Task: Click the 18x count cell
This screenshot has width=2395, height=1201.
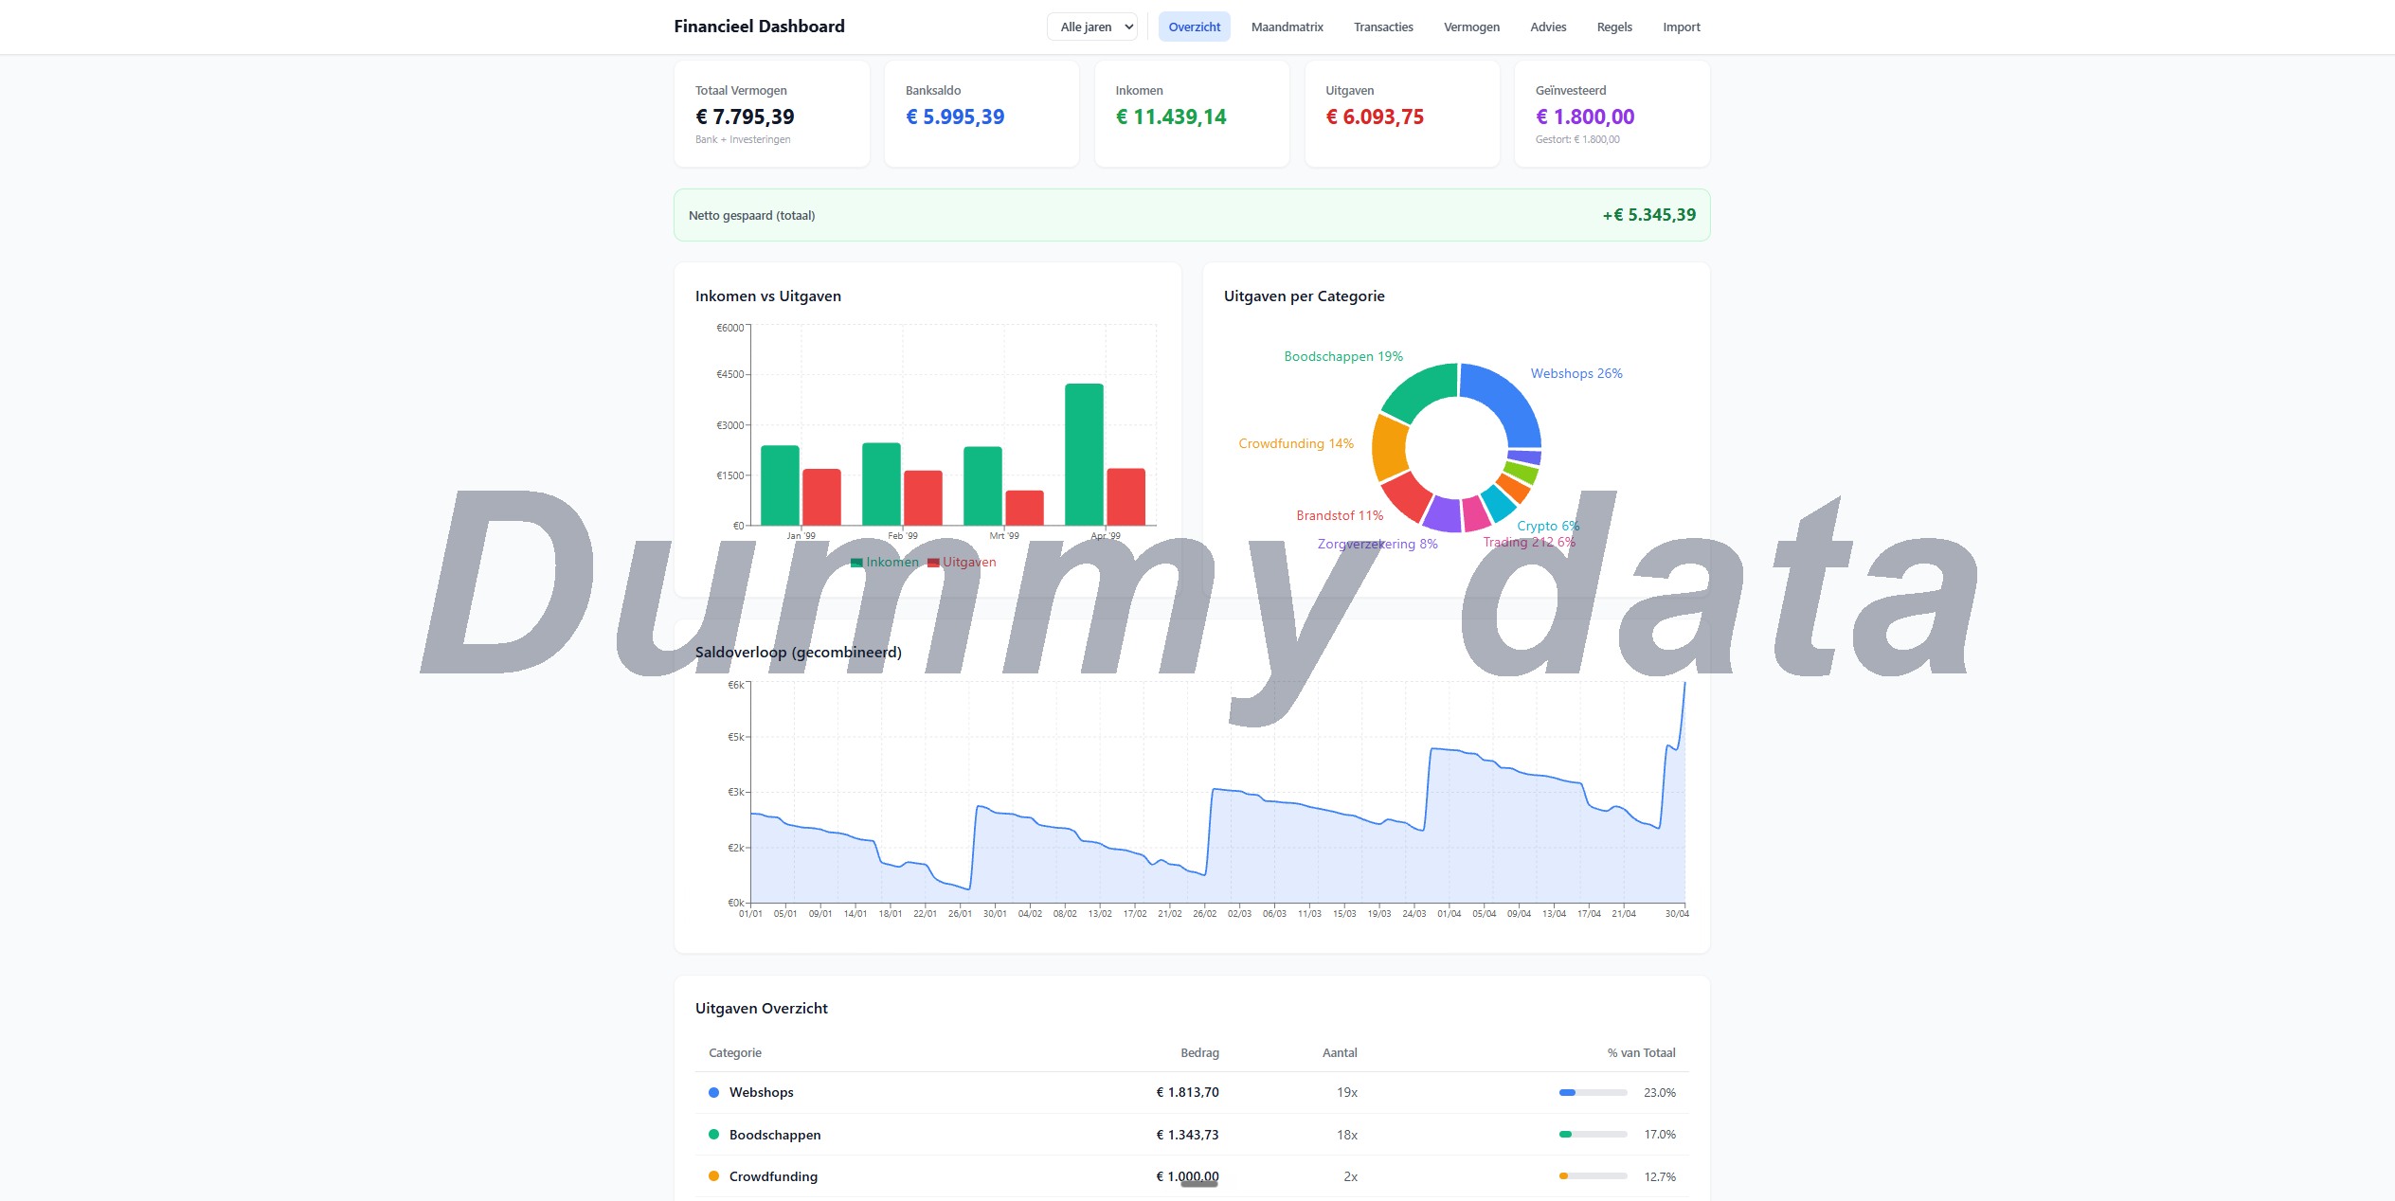Action: (x=1347, y=1135)
